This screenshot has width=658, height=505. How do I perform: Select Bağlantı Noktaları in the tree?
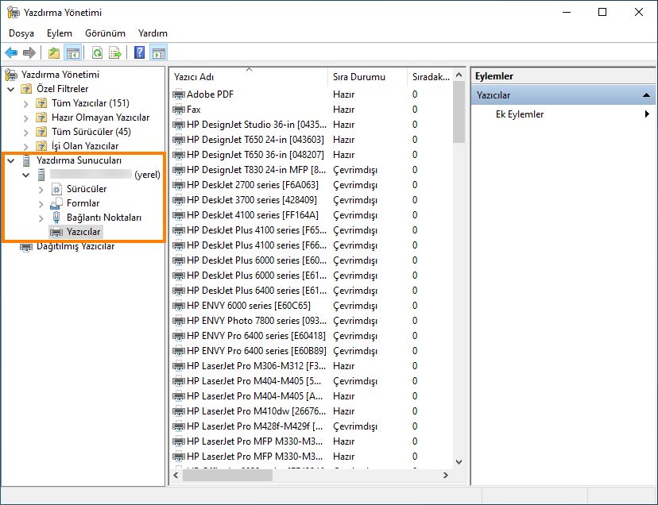[x=103, y=218]
